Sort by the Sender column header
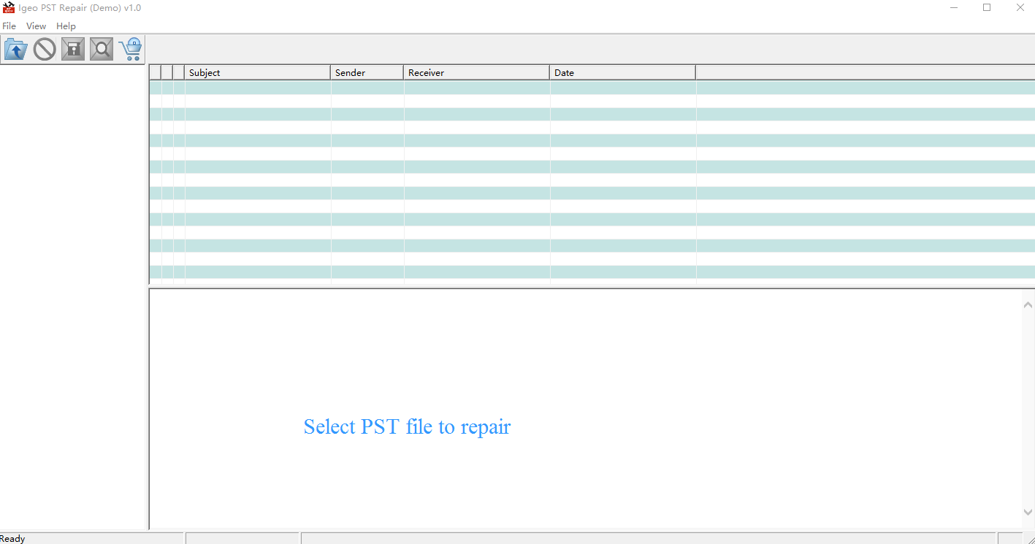Screen dimensions: 1035x544 tap(367, 73)
